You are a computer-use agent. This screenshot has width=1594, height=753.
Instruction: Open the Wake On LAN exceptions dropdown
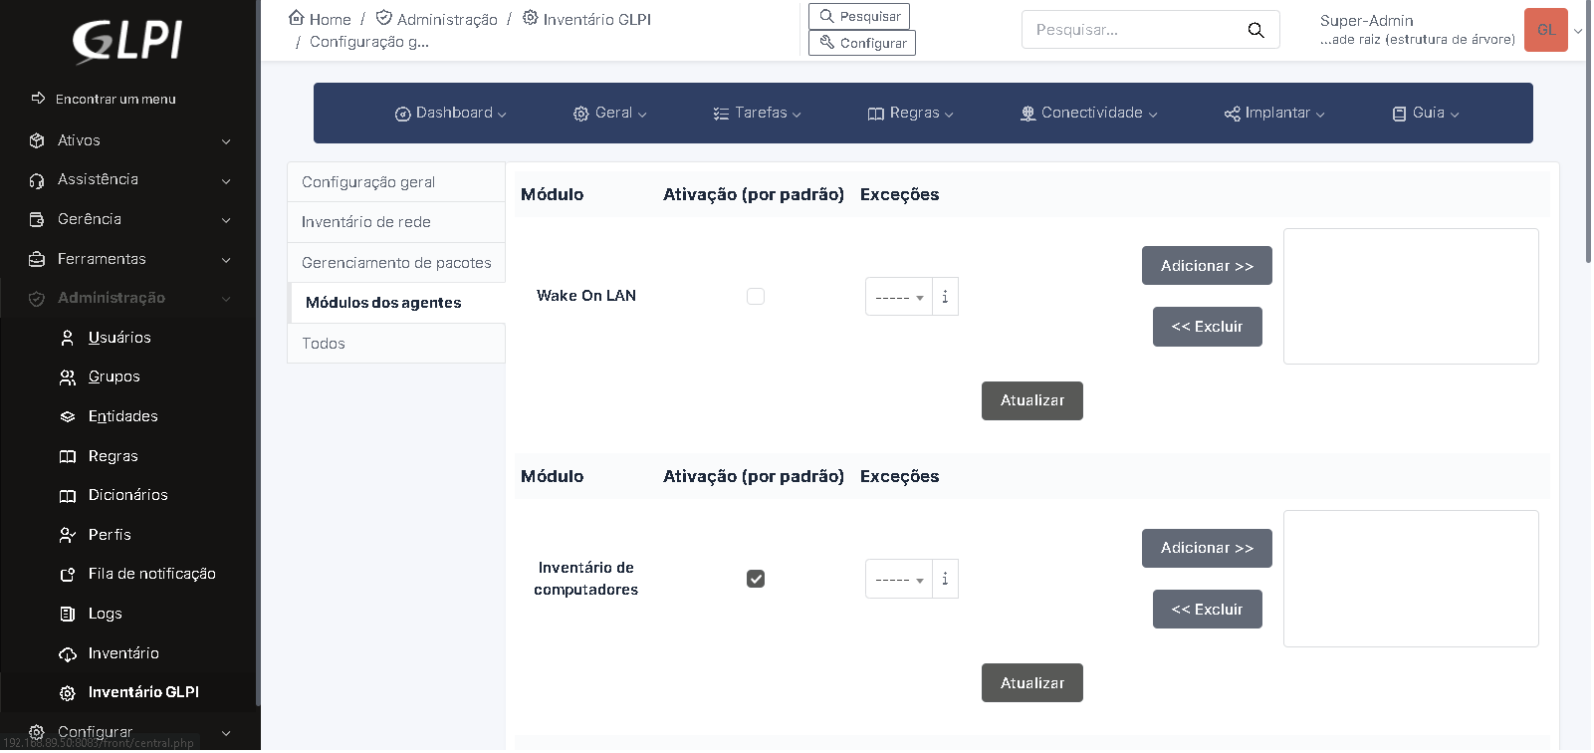[x=899, y=297]
